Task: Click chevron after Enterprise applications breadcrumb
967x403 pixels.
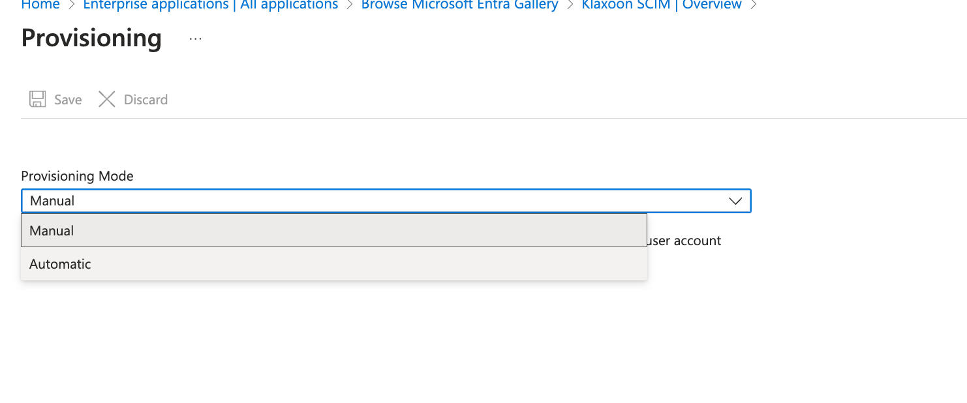Action: point(350,5)
